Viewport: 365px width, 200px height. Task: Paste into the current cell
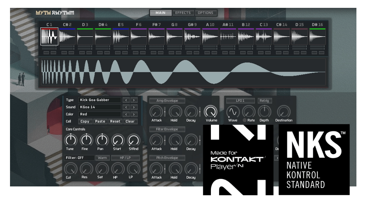pos(100,121)
